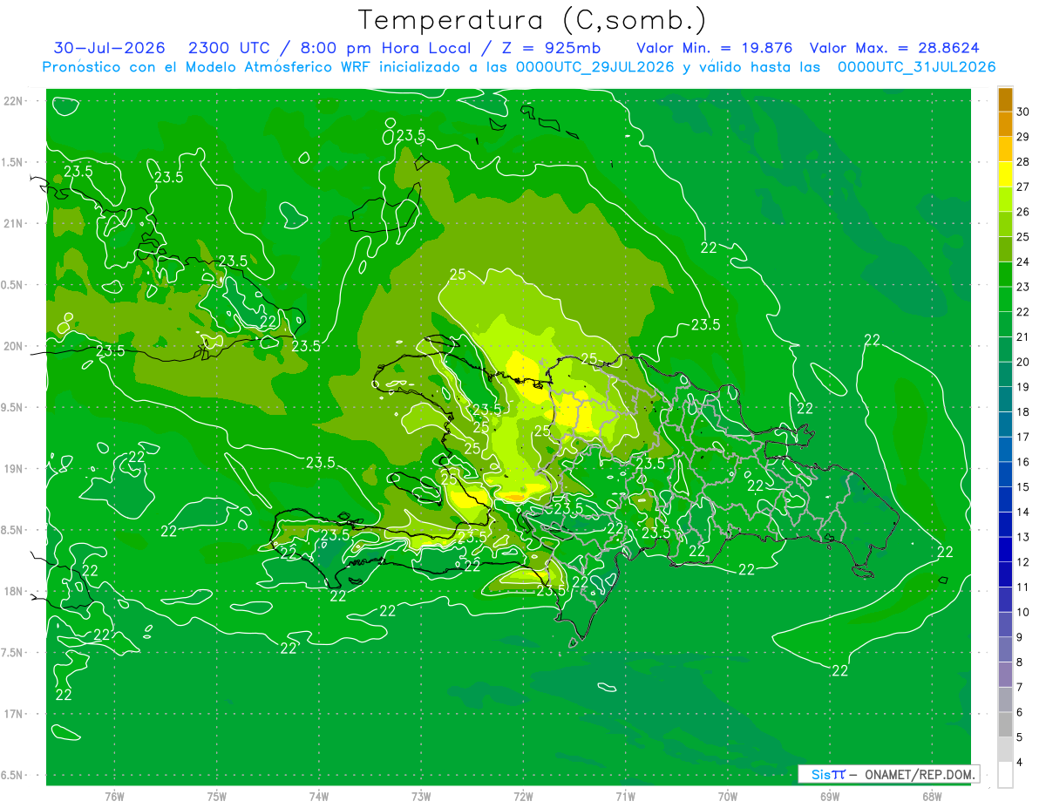The height and width of the screenshot is (808, 1046).
Task: Click the '69W' longitude axis label
Action: [x=830, y=797]
